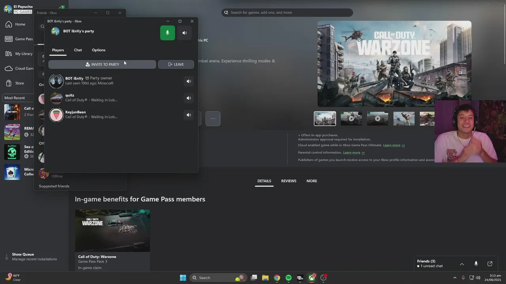The width and height of the screenshot is (506, 284).
Task: Switch to REVIEWS tab
Action: [289, 181]
